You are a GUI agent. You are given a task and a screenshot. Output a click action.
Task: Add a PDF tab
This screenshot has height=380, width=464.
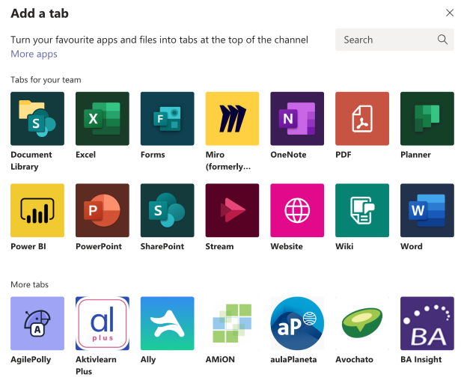pos(362,119)
